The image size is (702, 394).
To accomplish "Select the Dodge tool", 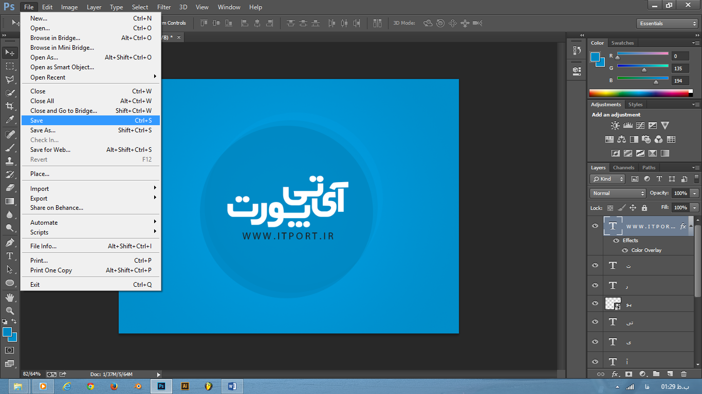I will 10,228.
